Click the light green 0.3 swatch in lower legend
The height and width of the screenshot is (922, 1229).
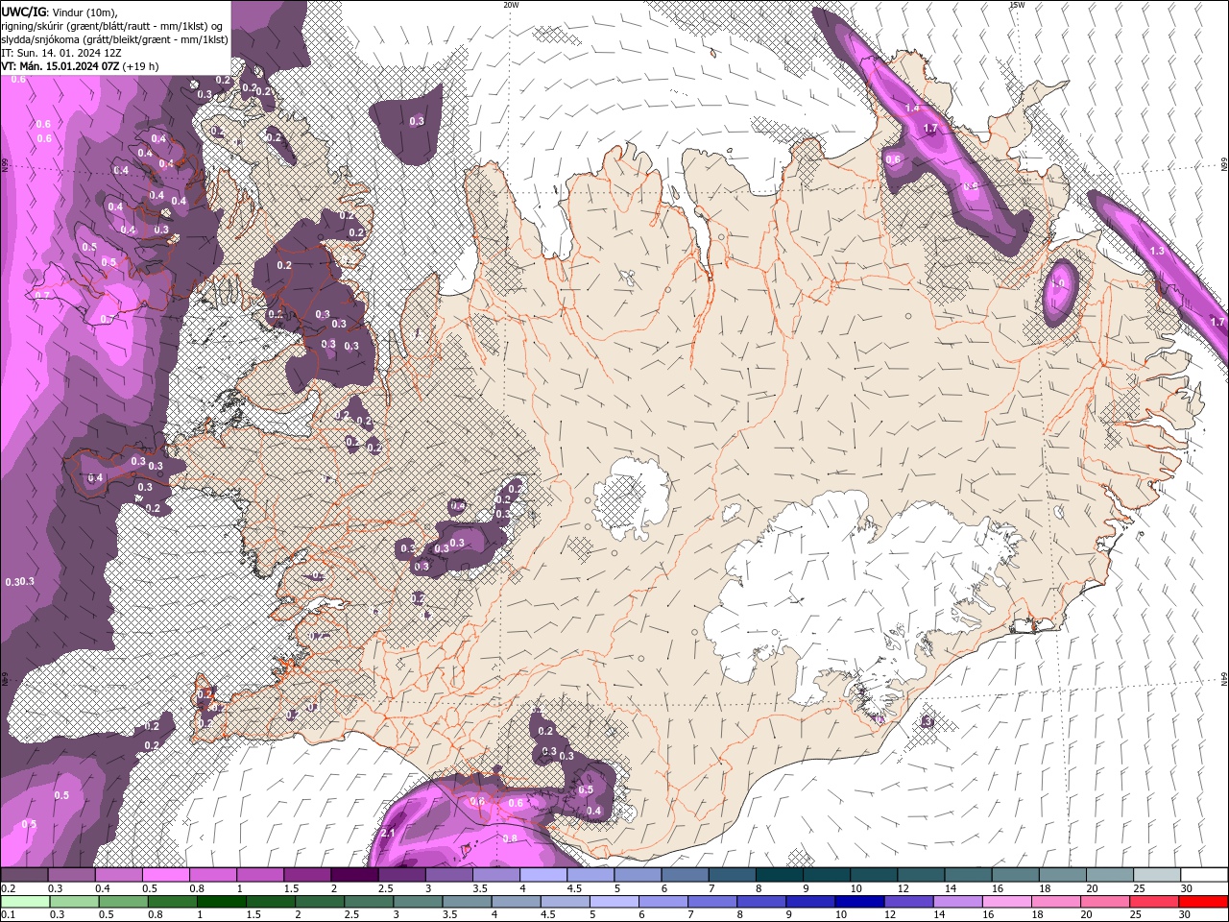point(74,901)
